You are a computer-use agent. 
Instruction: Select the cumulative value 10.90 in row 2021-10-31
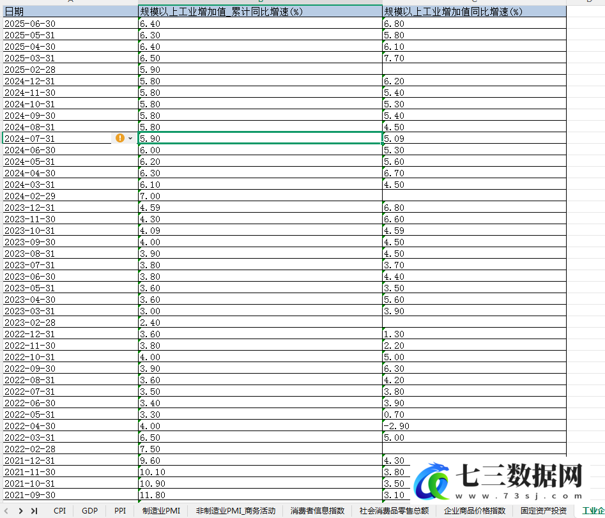tap(261, 484)
